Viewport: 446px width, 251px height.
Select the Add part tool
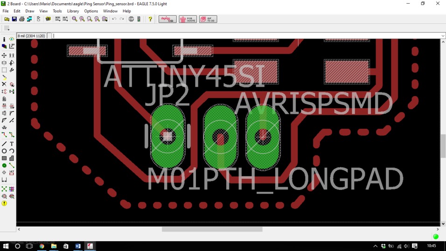[x=12, y=84]
